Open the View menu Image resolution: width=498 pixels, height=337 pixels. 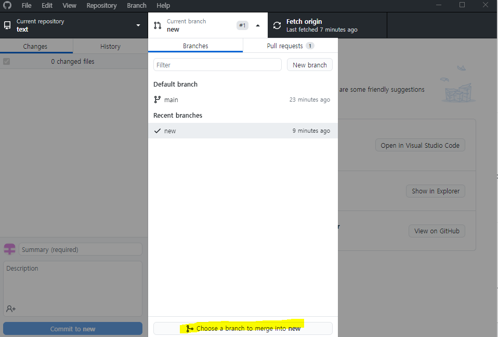69,5
